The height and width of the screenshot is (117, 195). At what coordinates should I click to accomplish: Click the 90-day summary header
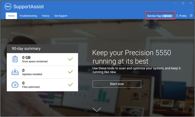pos(42,49)
